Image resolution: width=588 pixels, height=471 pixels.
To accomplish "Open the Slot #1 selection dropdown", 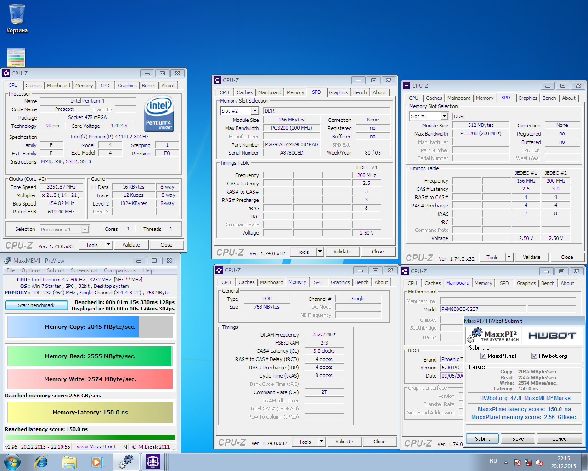I will [444, 116].
